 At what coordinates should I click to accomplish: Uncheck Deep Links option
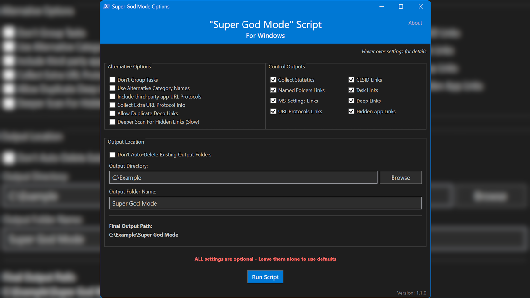351,101
